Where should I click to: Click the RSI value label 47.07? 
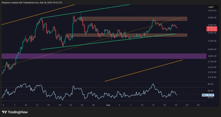point(211,95)
